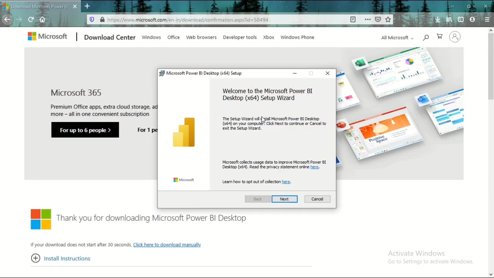This screenshot has height=278, width=494.
Task: Open the browser downloads arrow icon
Action: tap(437, 19)
